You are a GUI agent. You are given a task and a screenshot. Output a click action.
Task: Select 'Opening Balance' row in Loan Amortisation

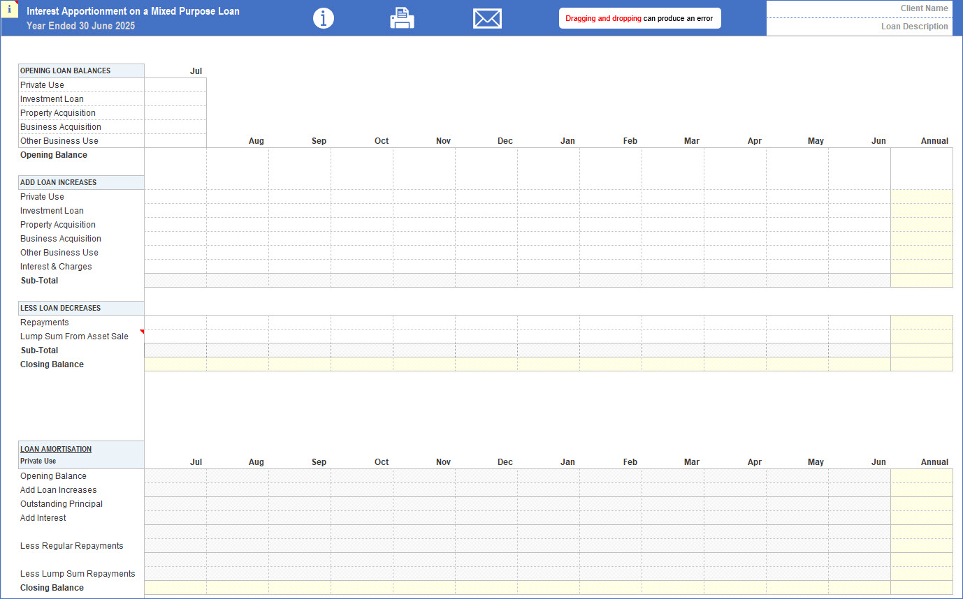[54, 476]
